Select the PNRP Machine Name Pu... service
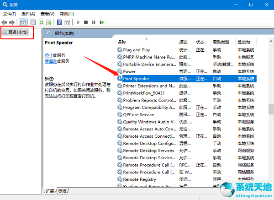The width and height of the screenshot is (274, 200). coord(149,57)
